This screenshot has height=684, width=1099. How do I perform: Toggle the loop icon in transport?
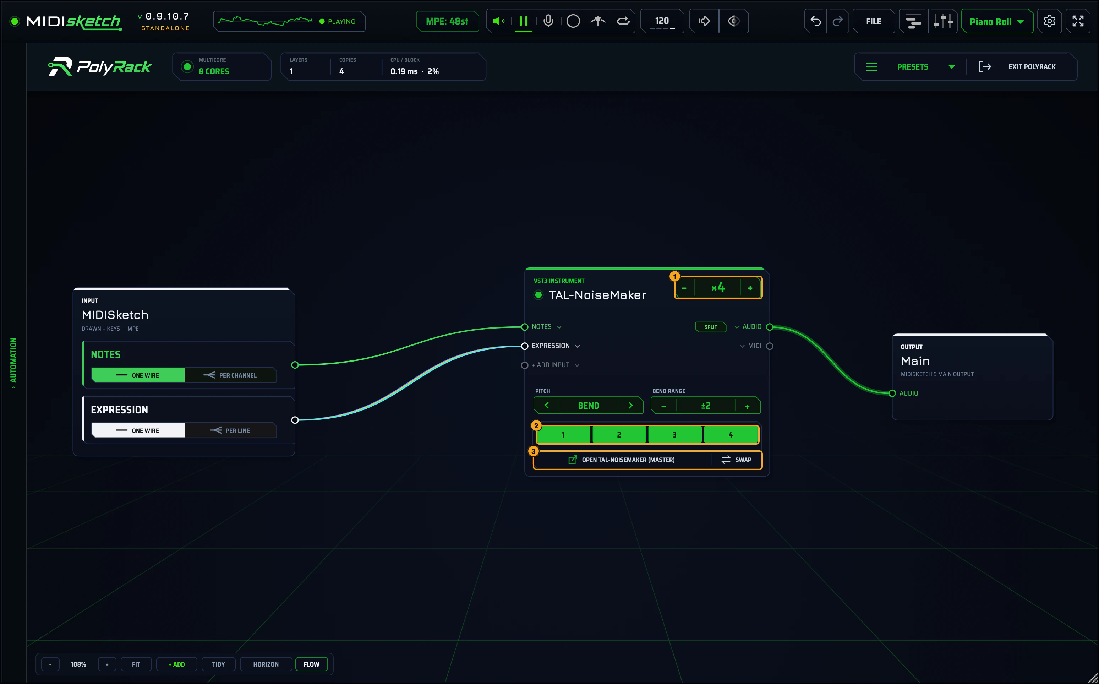pyautogui.click(x=623, y=21)
